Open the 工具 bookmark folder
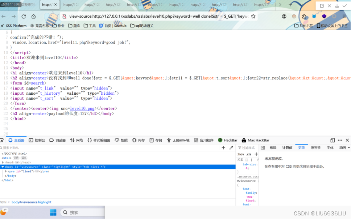Image resolution: width=351 pixels, height=219 pixels. (x=90, y=26)
